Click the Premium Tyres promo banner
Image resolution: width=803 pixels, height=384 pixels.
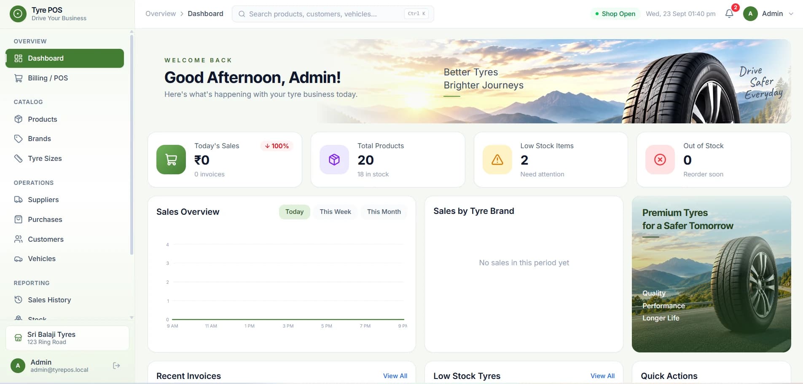click(x=711, y=274)
